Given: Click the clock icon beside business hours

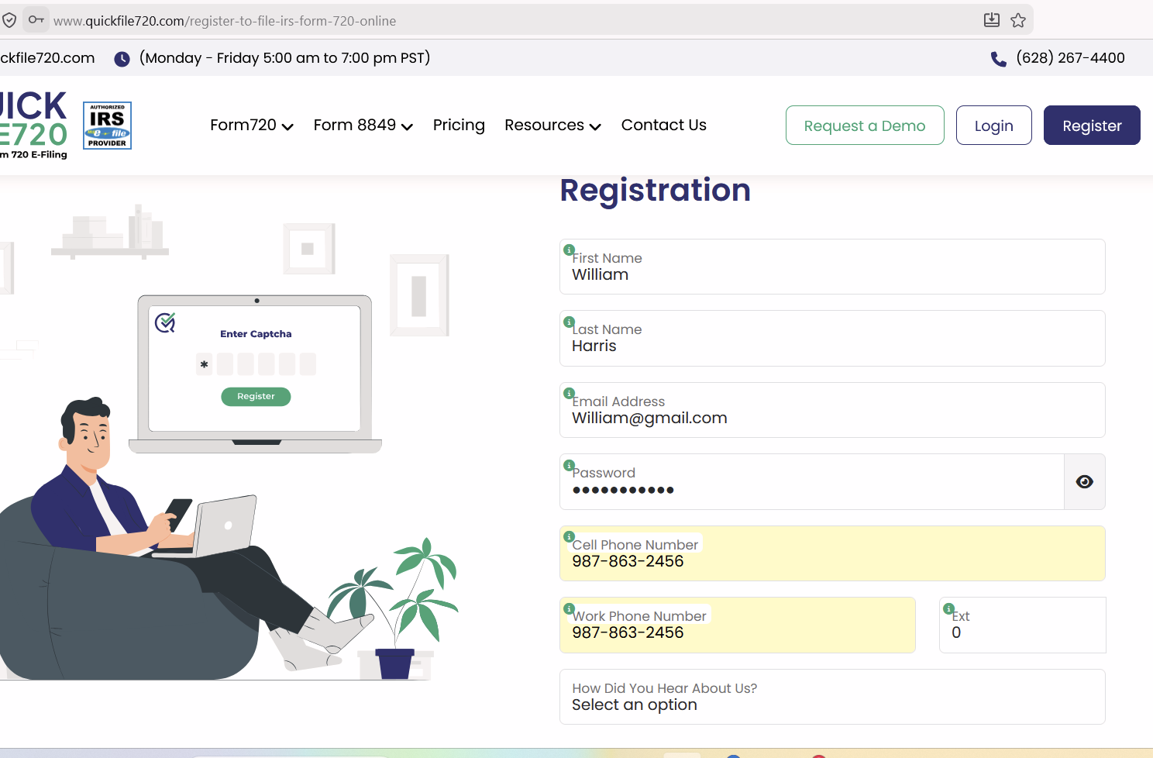Looking at the screenshot, I should point(122,59).
